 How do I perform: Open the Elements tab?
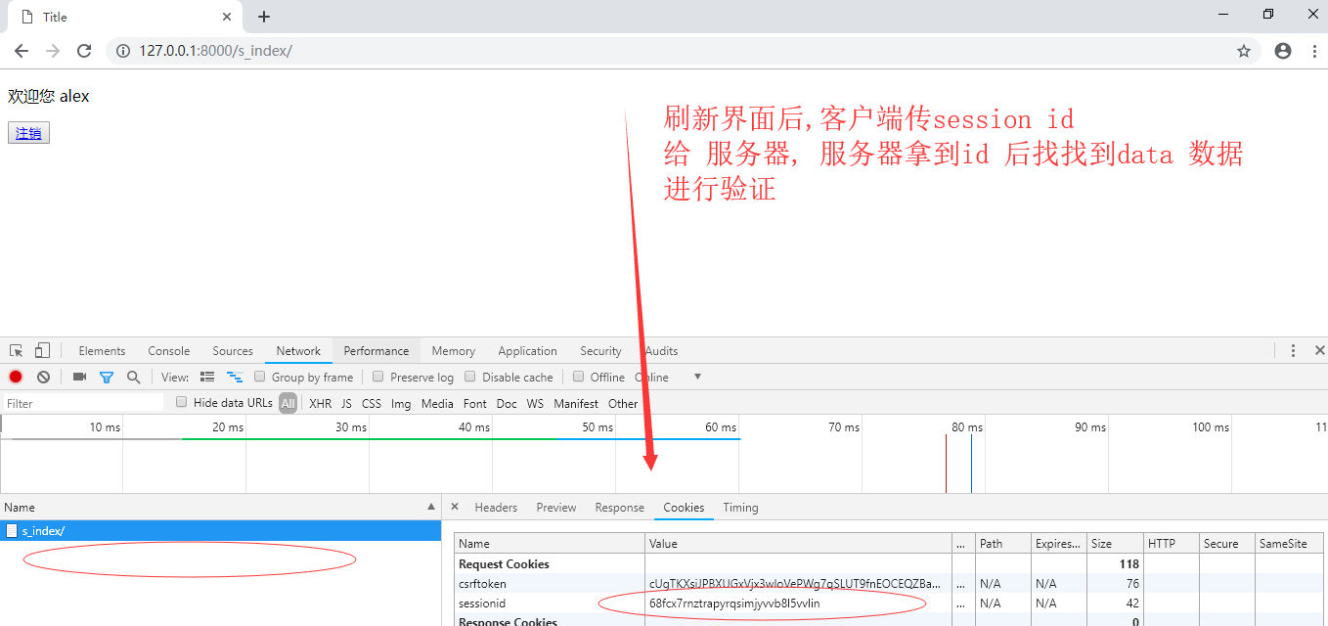coord(102,351)
